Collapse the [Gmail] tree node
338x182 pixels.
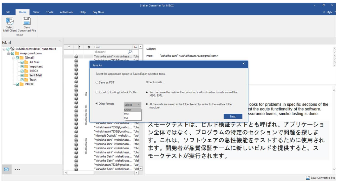13,58
